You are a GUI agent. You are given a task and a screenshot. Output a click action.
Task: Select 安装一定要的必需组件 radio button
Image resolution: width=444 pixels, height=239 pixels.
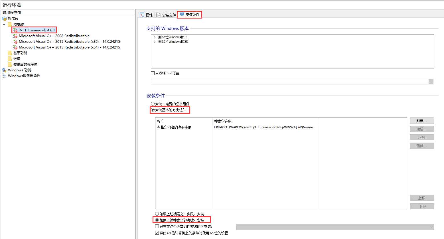pyautogui.click(x=153, y=104)
